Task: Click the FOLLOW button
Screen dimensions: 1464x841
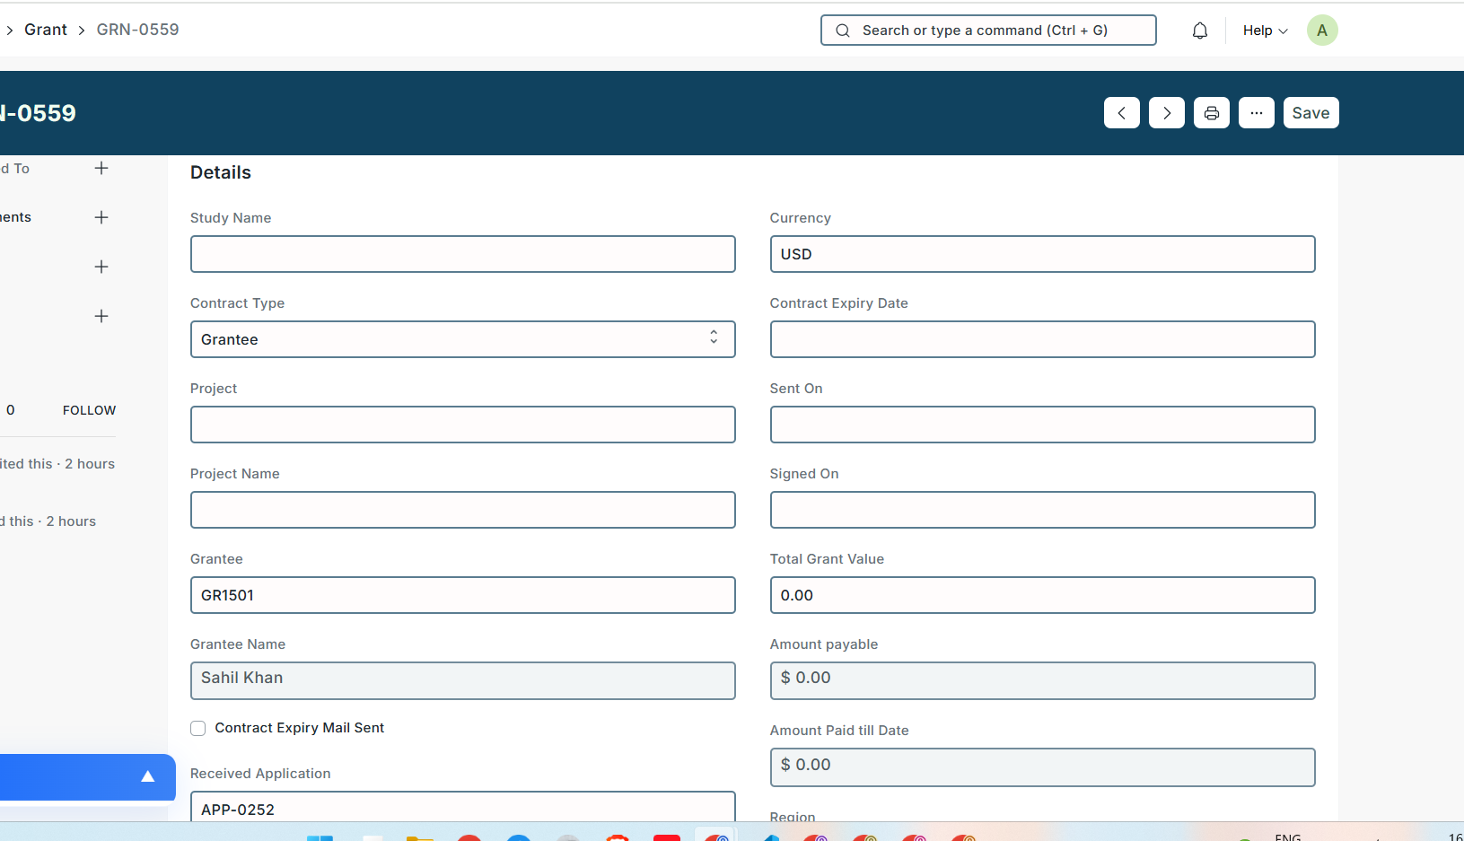Action: pos(89,410)
